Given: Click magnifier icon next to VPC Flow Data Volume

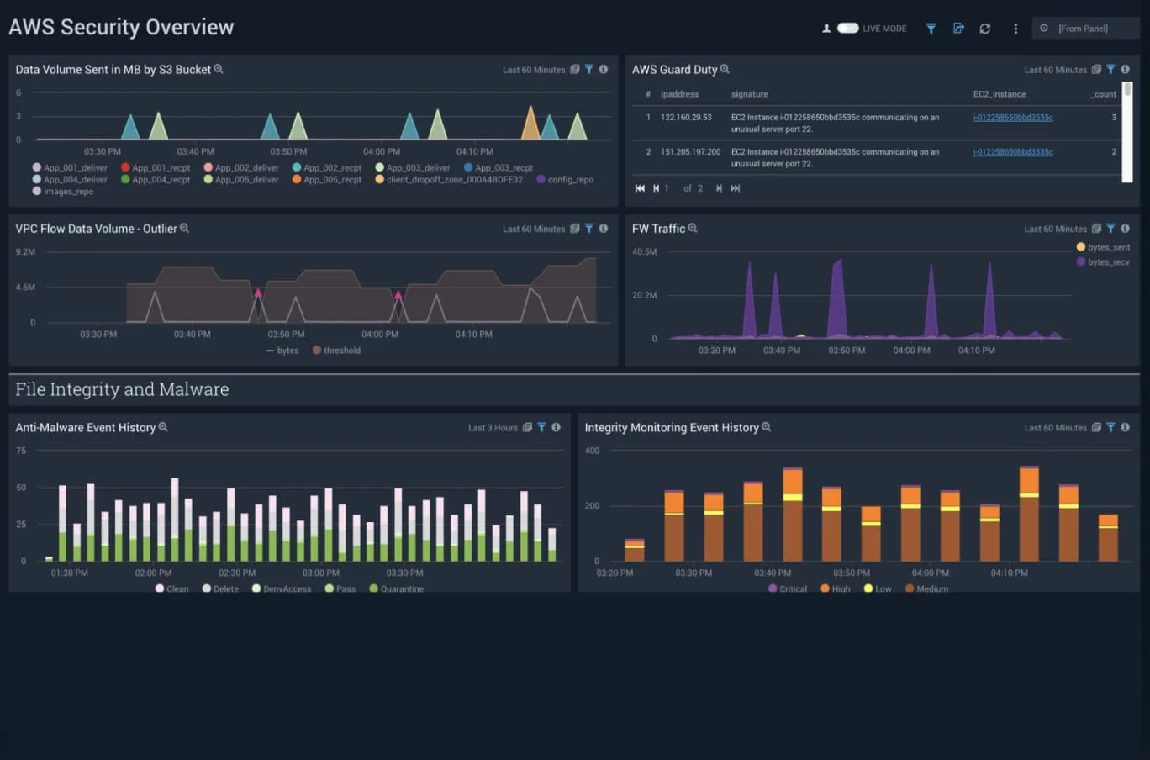Looking at the screenshot, I should (x=184, y=228).
